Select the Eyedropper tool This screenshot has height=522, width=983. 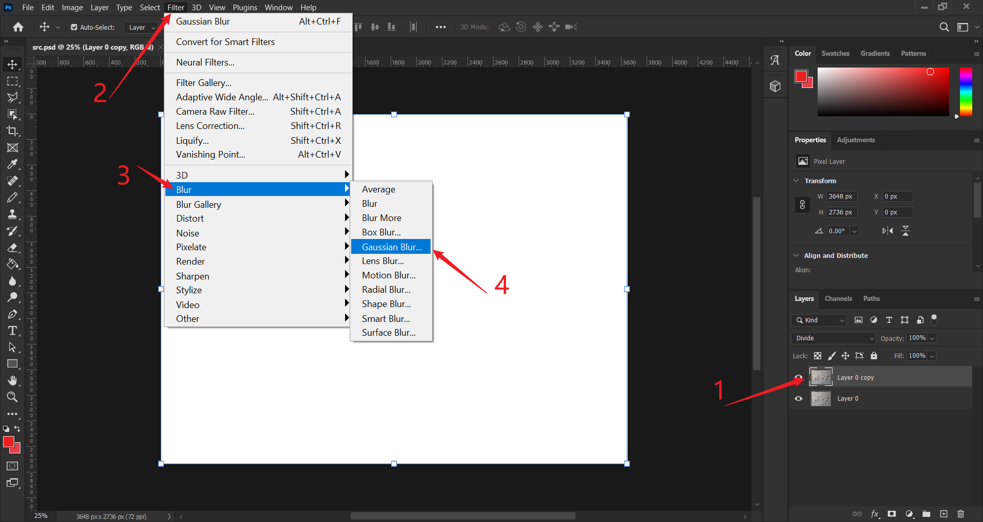click(12, 164)
